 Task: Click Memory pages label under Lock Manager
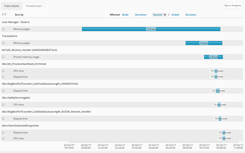(22, 29)
